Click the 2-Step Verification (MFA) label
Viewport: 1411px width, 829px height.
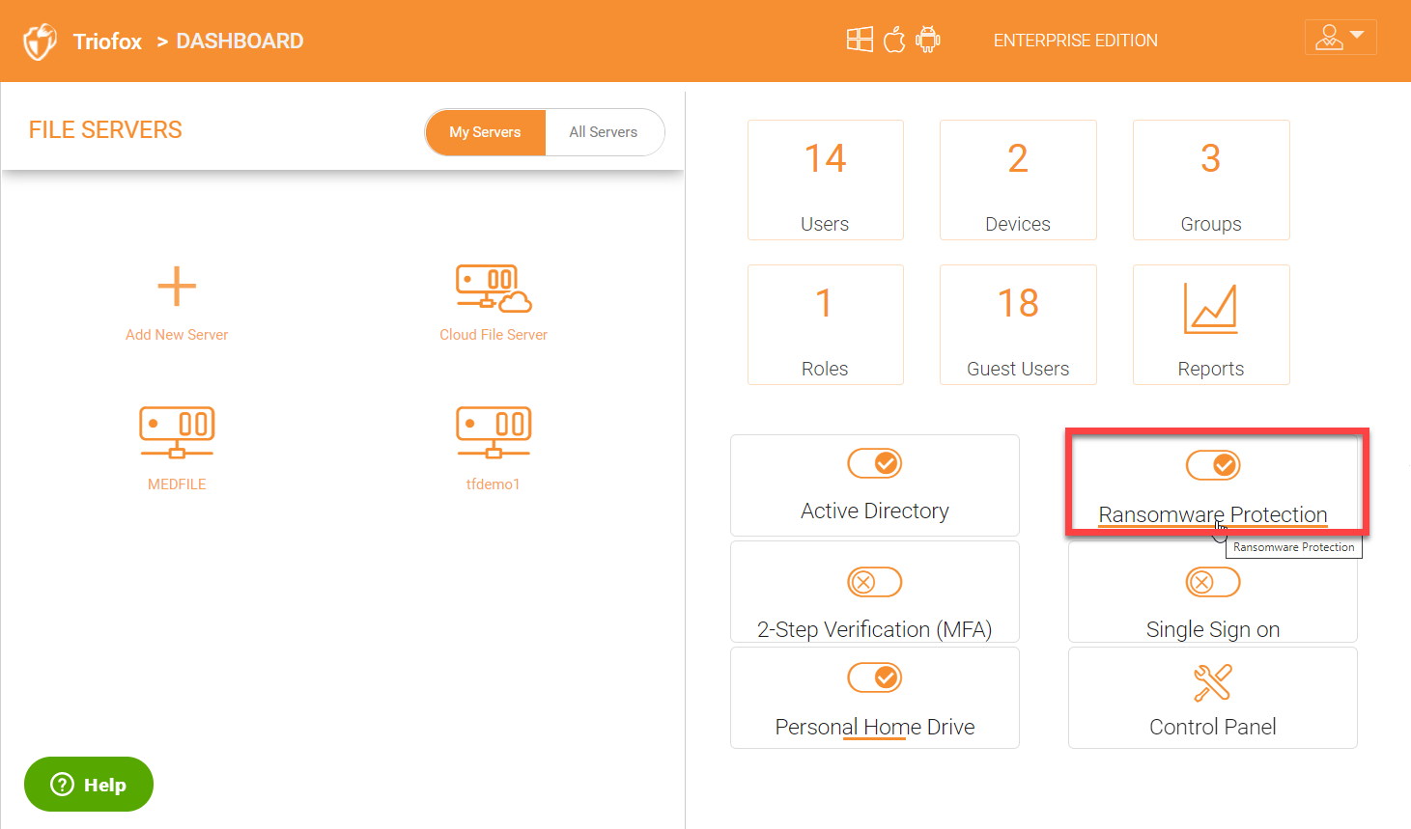875,629
